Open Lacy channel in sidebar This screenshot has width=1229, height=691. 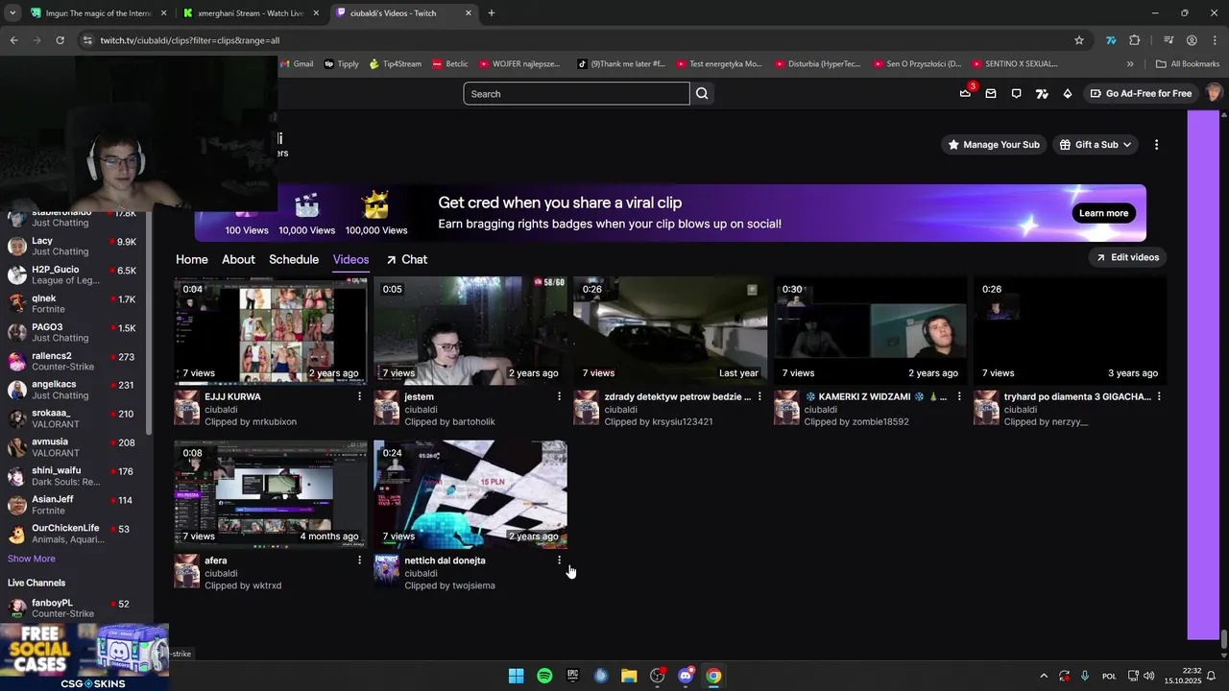(73, 247)
